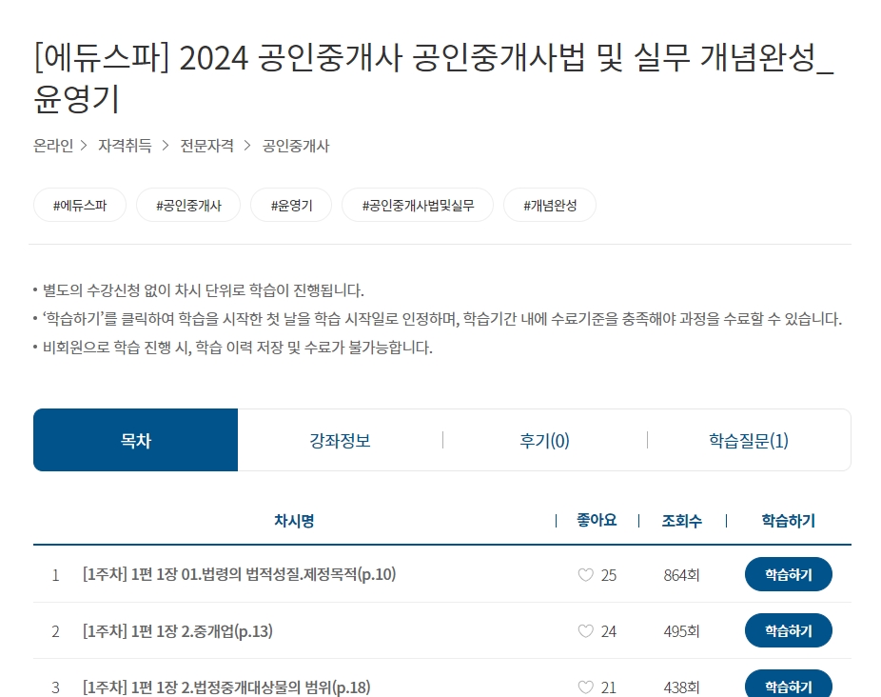Click the #개념완성 hashtag

pos(549,205)
